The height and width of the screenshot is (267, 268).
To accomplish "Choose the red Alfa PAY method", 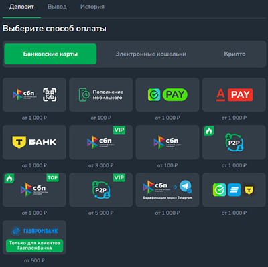I will point(234,94).
